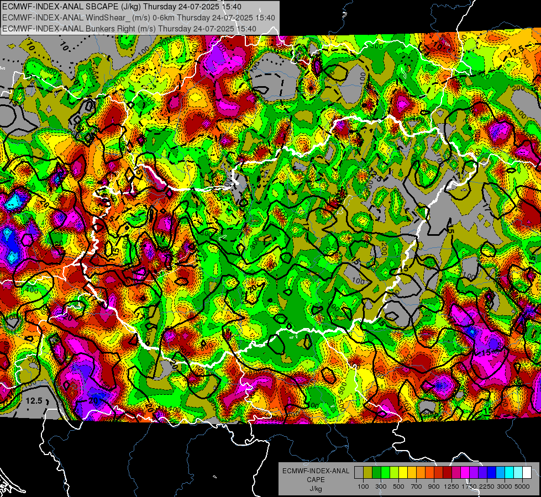Image resolution: width=541 pixels, height=497 pixels.
Task: Click the 1750 legend tick value
Action: [x=469, y=487]
